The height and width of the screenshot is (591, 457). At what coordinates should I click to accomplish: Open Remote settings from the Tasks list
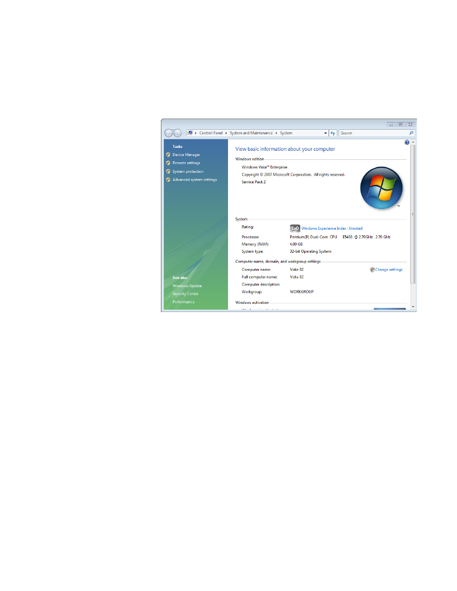tap(186, 163)
